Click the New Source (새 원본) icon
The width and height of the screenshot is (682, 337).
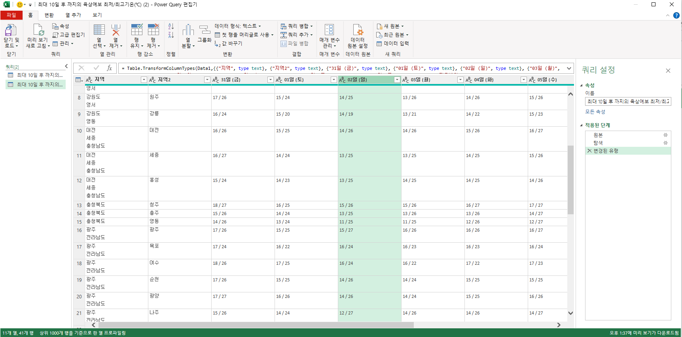click(x=379, y=26)
